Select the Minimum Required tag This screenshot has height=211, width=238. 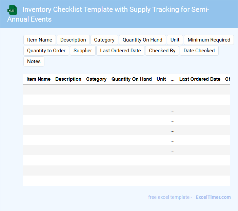209,40
